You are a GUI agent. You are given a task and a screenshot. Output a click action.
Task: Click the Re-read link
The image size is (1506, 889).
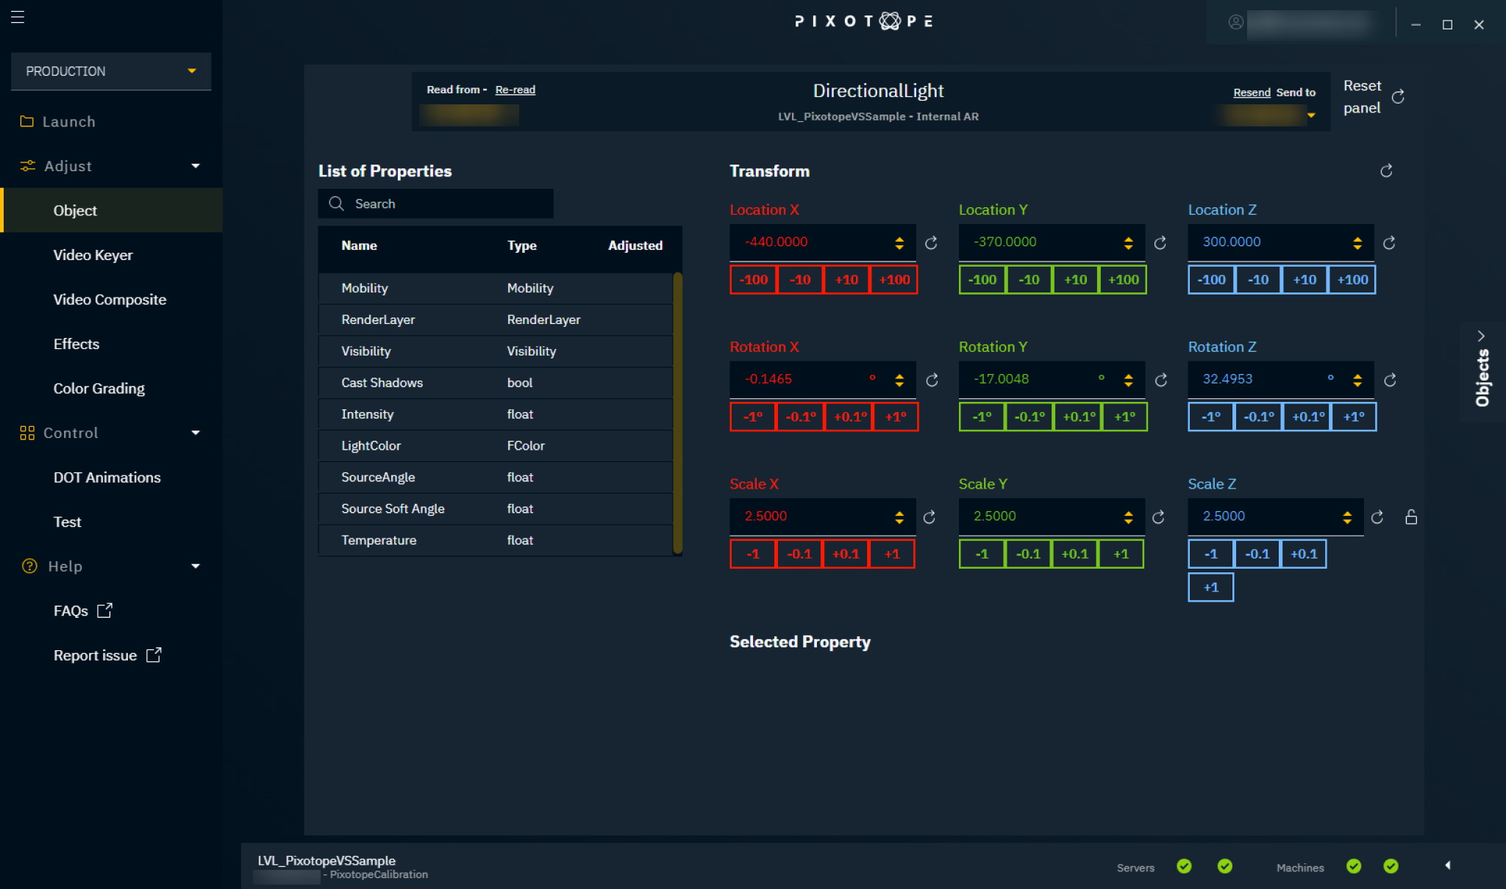515,90
